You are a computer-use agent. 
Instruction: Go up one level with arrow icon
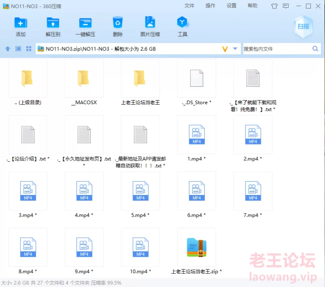pyautogui.click(x=8, y=49)
